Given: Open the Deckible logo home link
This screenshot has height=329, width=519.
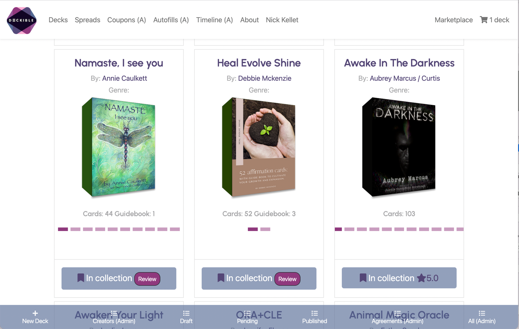Looking at the screenshot, I should (22, 20).
